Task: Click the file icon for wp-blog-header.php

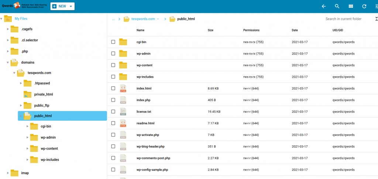Action: coord(123,146)
